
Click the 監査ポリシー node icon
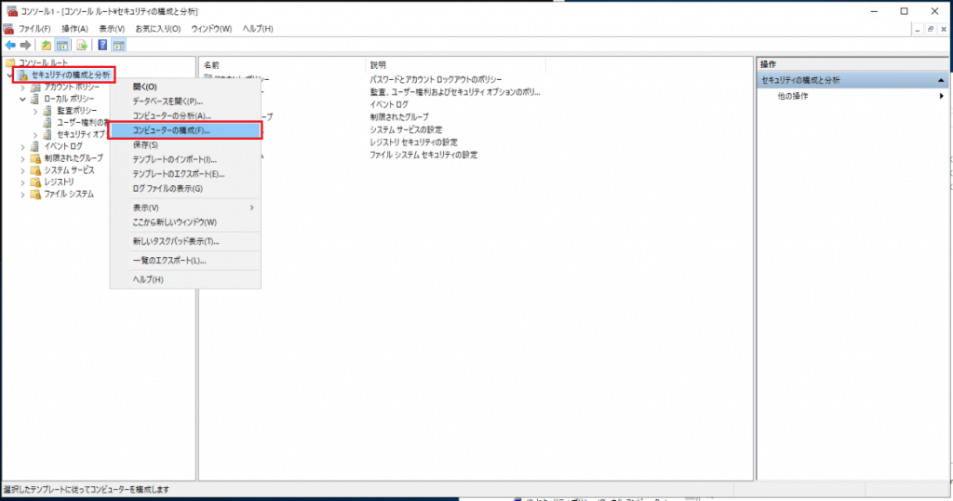click(x=47, y=111)
